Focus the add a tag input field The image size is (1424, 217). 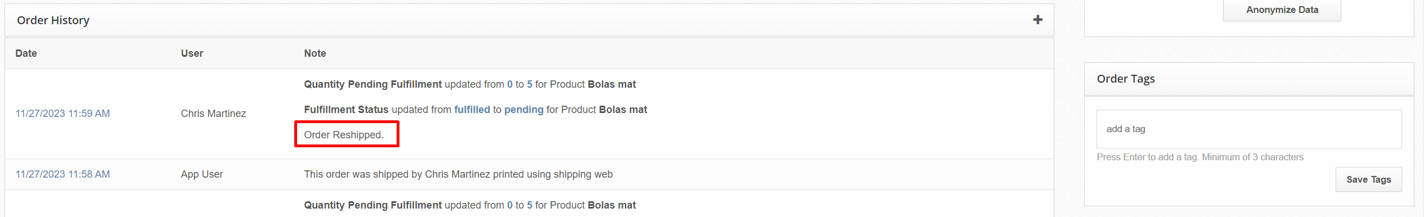click(x=1248, y=129)
